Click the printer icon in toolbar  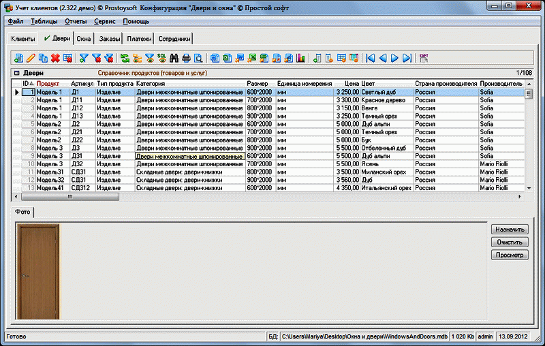(x=186, y=58)
